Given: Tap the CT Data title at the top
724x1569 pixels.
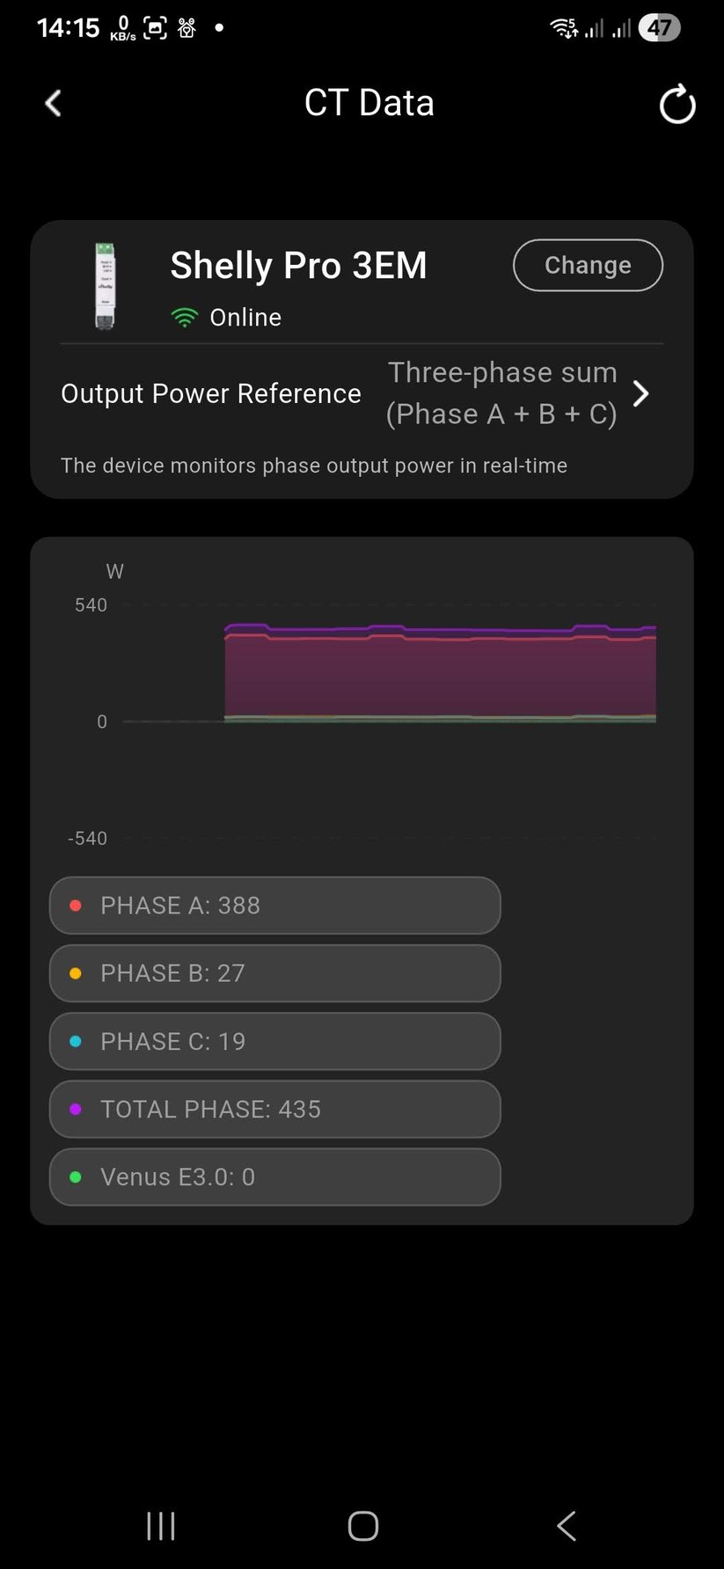Looking at the screenshot, I should [x=369, y=103].
